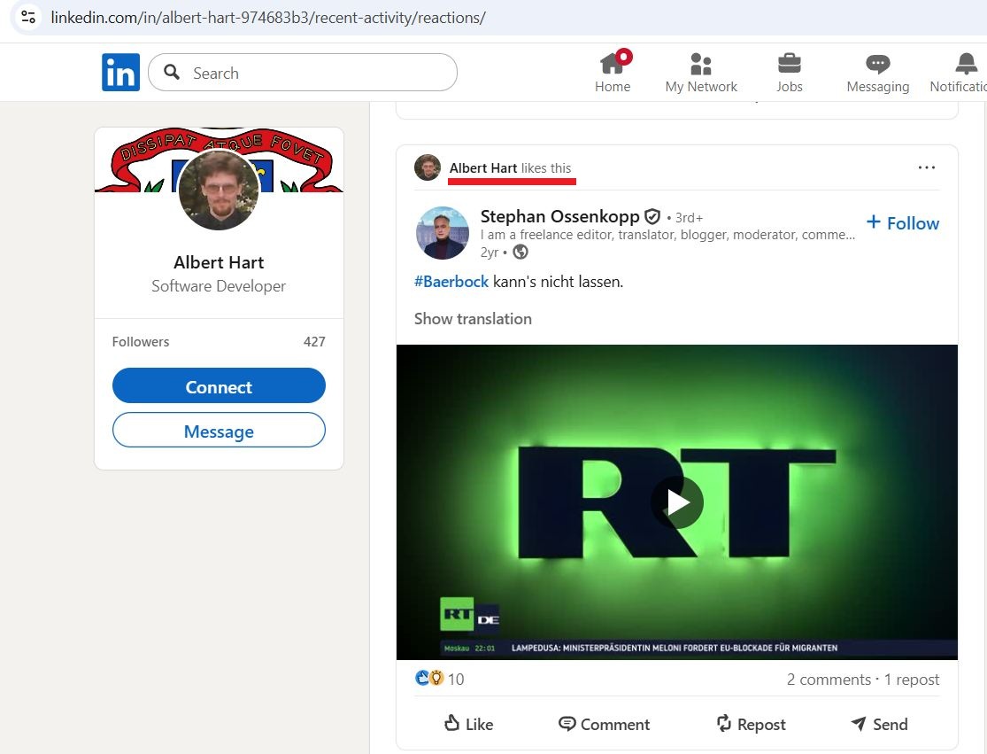The height and width of the screenshot is (754, 987).
Task: Open LinkedIn Messaging icon
Action: coord(877,64)
